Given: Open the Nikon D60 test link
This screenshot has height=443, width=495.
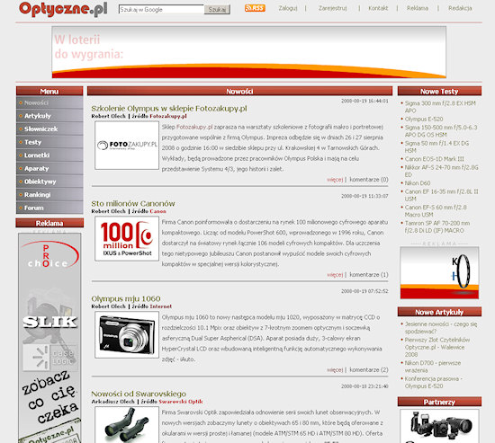Looking at the screenshot, I should pyautogui.click(x=418, y=183).
